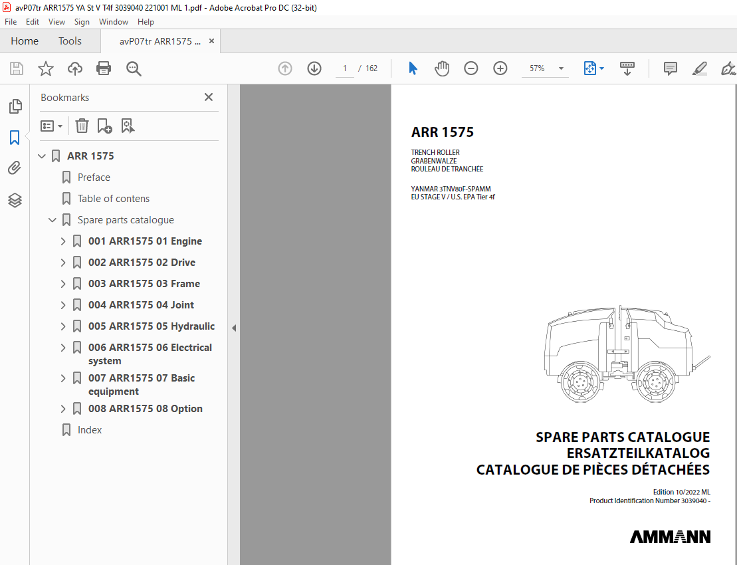
Task: Switch to the Home tab
Action: click(x=25, y=41)
